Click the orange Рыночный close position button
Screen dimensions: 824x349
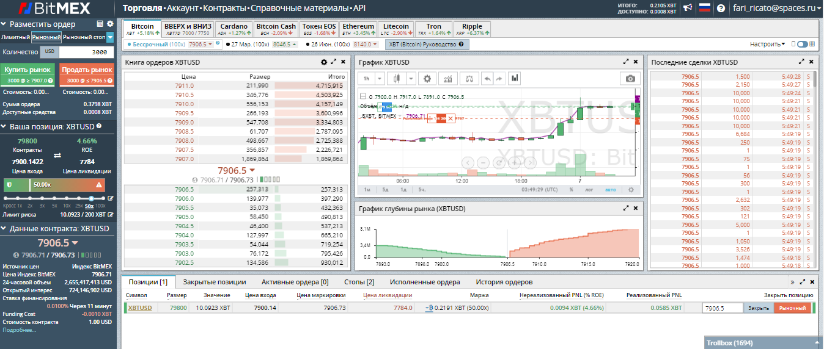click(792, 308)
